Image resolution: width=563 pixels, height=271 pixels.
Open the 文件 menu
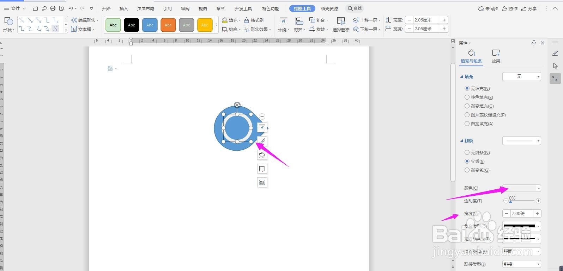coord(15,8)
